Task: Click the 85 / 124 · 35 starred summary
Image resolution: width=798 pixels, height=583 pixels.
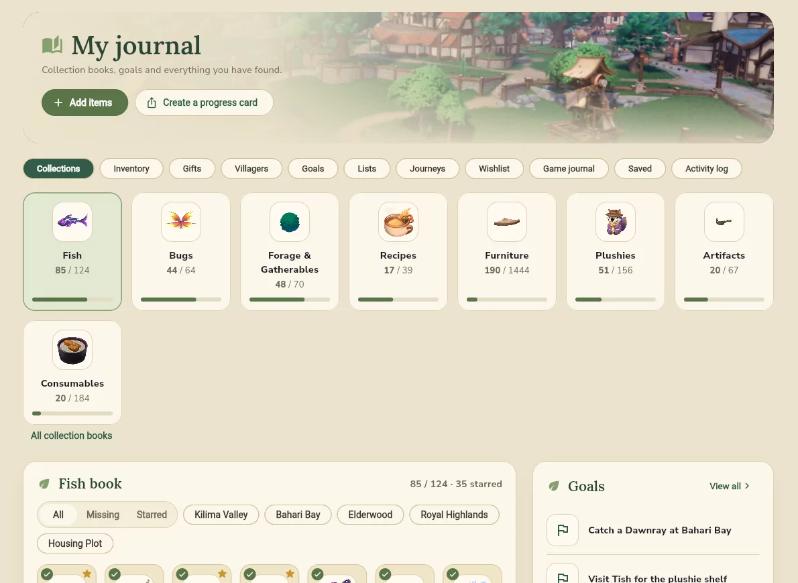Action: click(456, 484)
